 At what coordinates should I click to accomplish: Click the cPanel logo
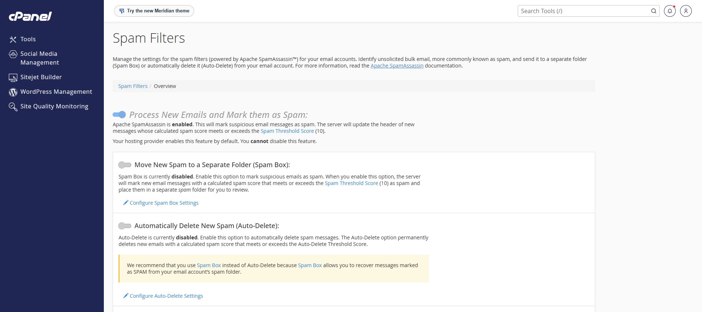(x=30, y=16)
